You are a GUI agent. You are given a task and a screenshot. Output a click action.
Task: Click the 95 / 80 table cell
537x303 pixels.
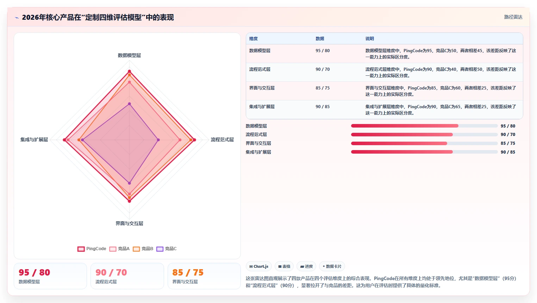tap(323, 51)
